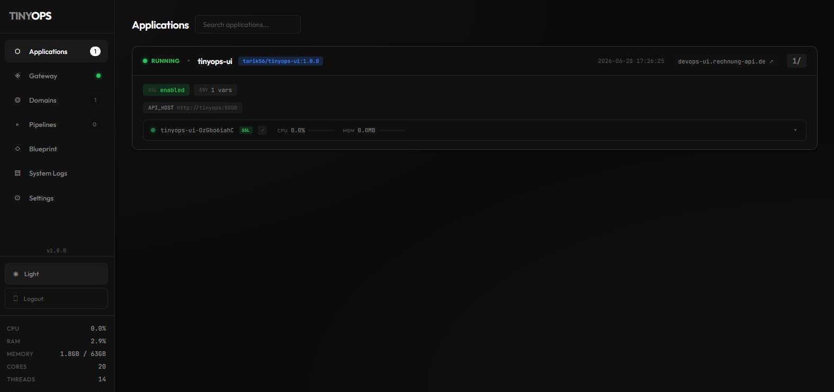Viewport: 834px width, 392px height.
Task: Click the tarik56/tinyops-ui:1.0.0 image tag
Action: coord(281,61)
